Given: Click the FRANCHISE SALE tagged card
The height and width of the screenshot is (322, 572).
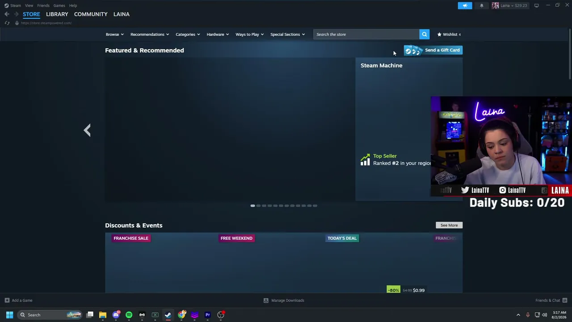Looking at the screenshot, I should pyautogui.click(x=131, y=238).
